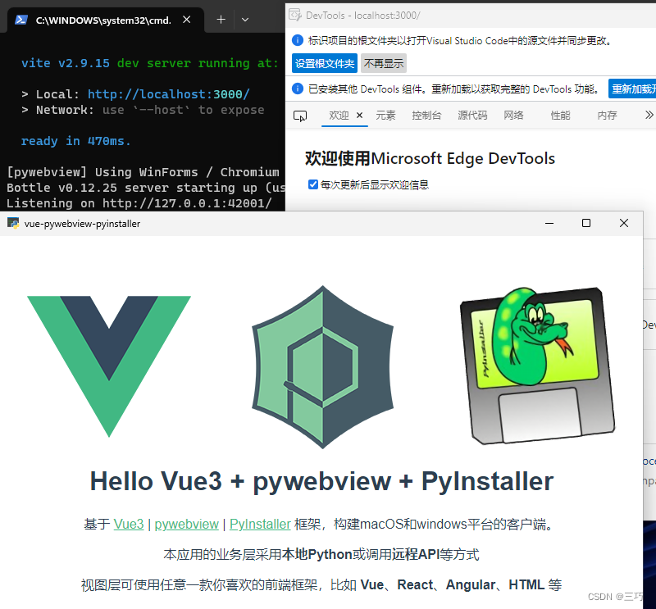Click the 本应用的业务层采用本地Python paragraph
The height and width of the screenshot is (609, 656).
(x=321, y=554)
